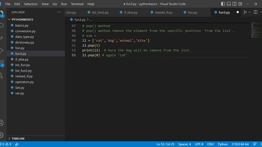Open fun.py in the explorer tree

pos(20,48)
